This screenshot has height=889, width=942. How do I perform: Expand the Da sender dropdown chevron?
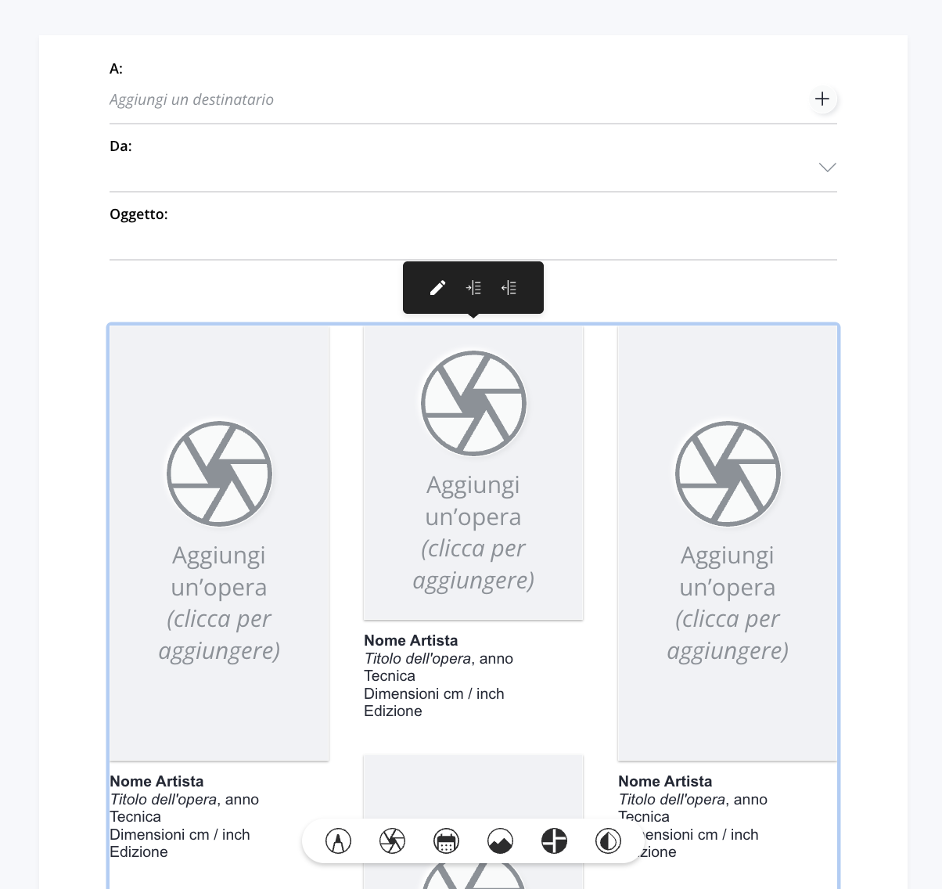(827, 167)
